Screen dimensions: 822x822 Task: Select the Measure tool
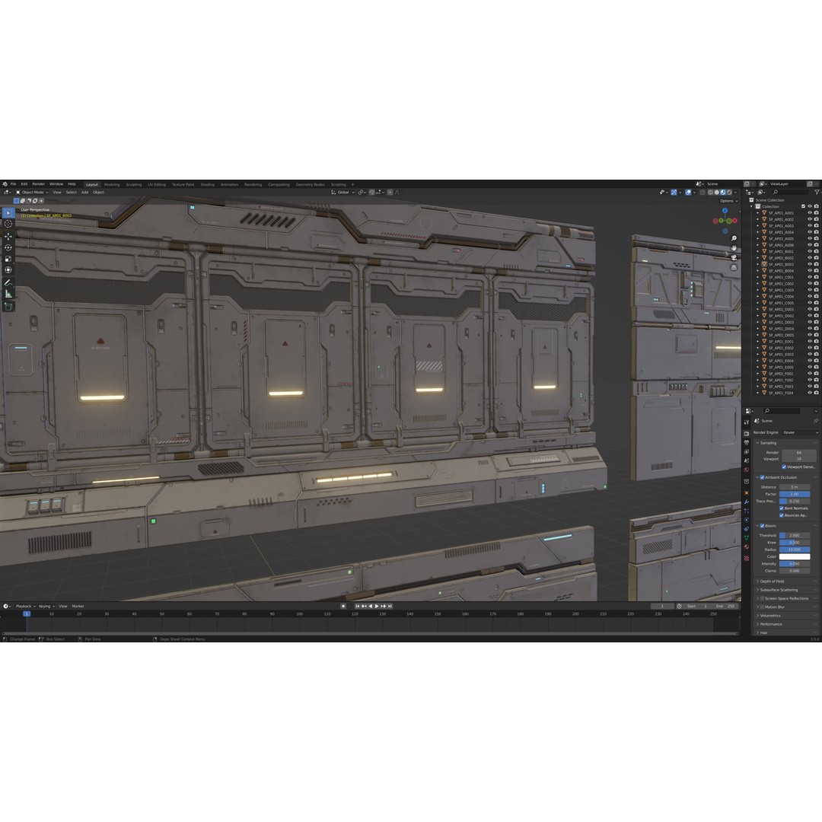(x=8, y=294)
